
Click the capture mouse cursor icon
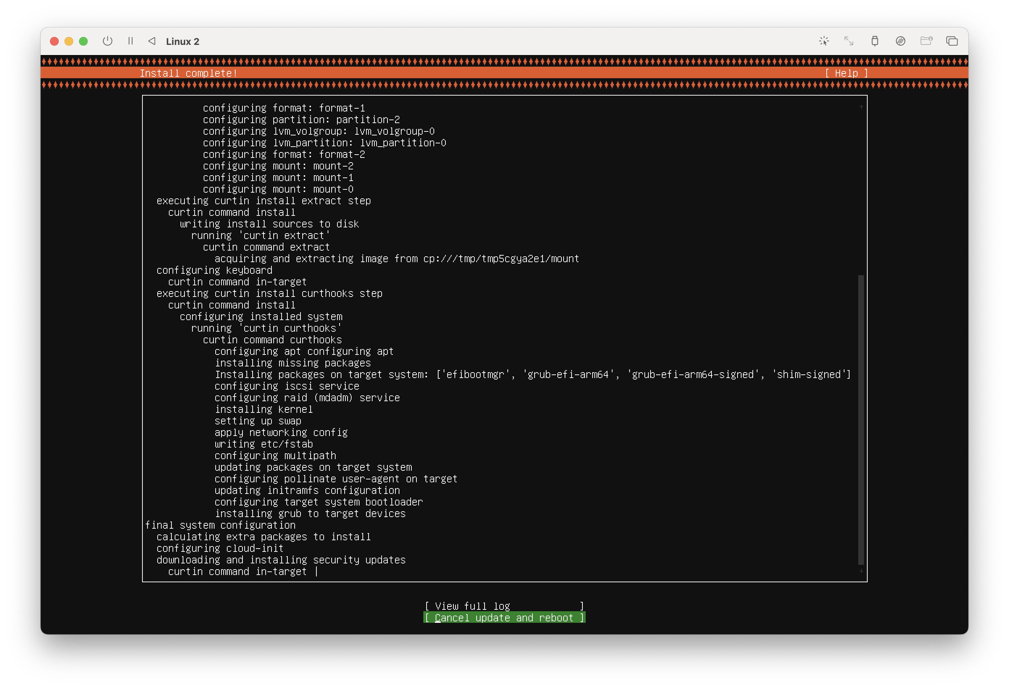point(823,41)
